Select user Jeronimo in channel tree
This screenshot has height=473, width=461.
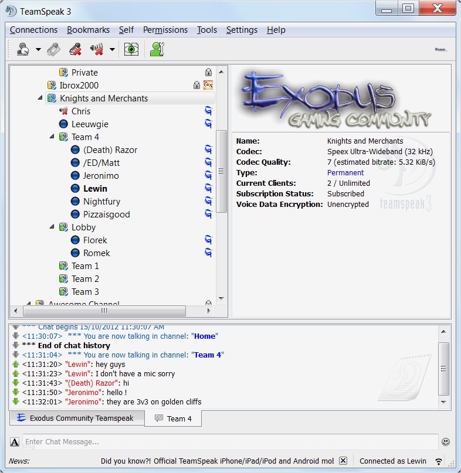point(101,176)
